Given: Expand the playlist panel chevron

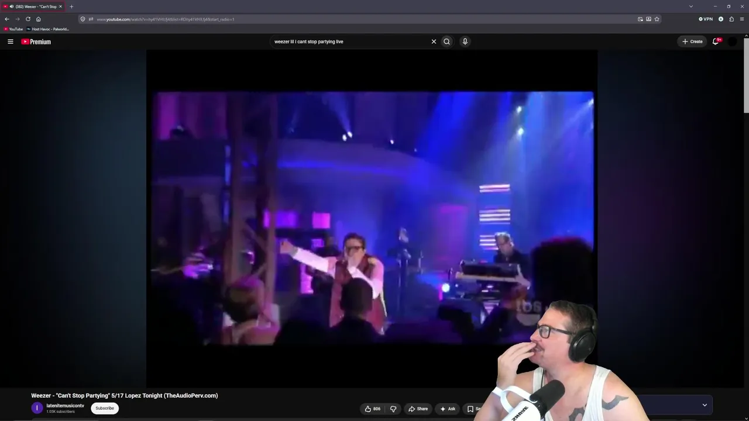Looking at the screenshot, I should (x=705, y=405).
